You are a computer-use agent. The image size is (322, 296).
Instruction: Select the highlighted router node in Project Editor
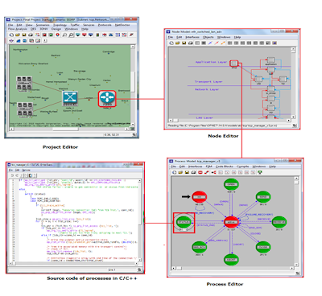107,99
